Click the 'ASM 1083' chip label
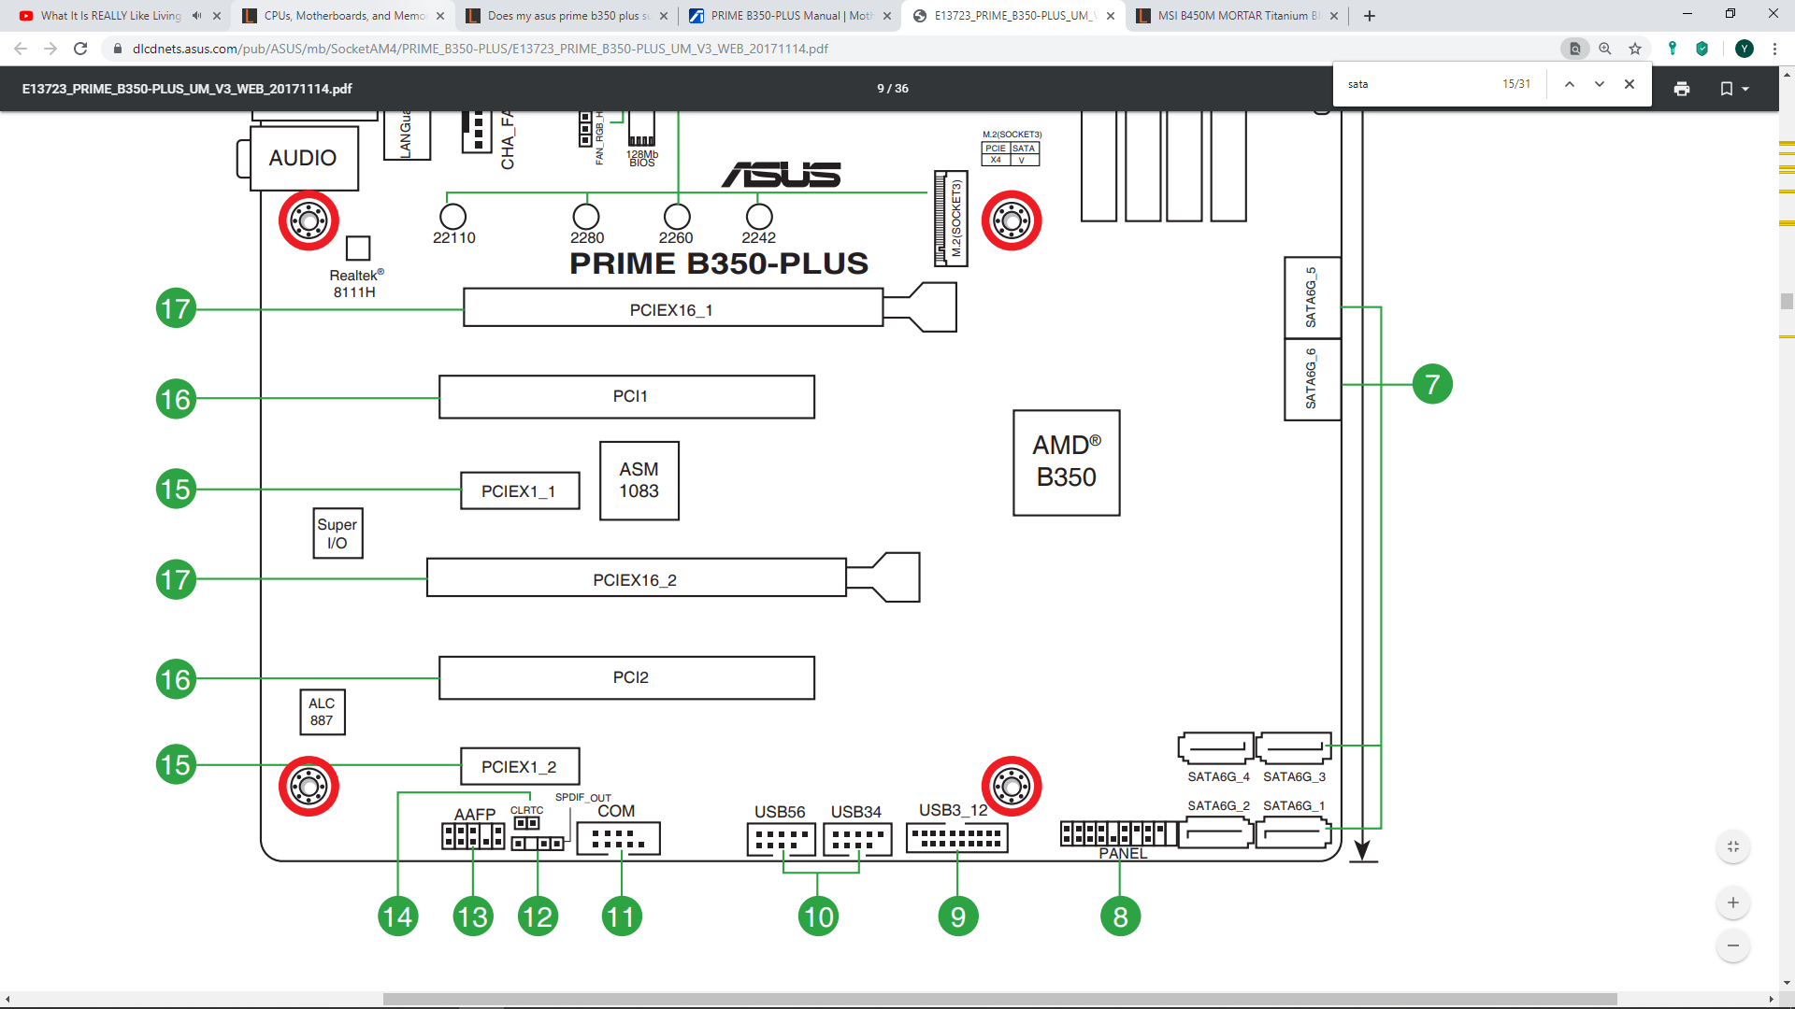Image resolution: width=1795 pixels, height=1009 pixels. coord(639,480)
